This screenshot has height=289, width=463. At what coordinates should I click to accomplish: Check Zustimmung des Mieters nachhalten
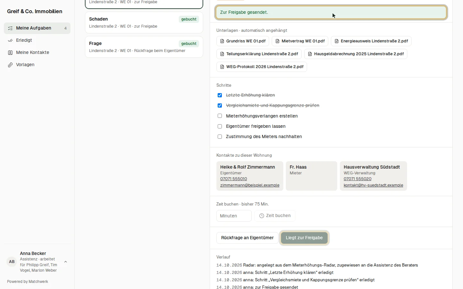220,137
